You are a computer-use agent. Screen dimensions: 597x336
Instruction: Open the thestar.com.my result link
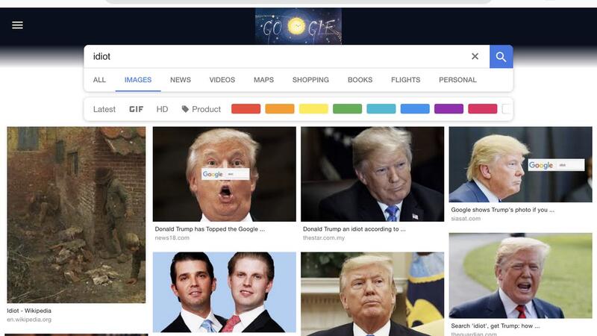(x=324, y=237)
